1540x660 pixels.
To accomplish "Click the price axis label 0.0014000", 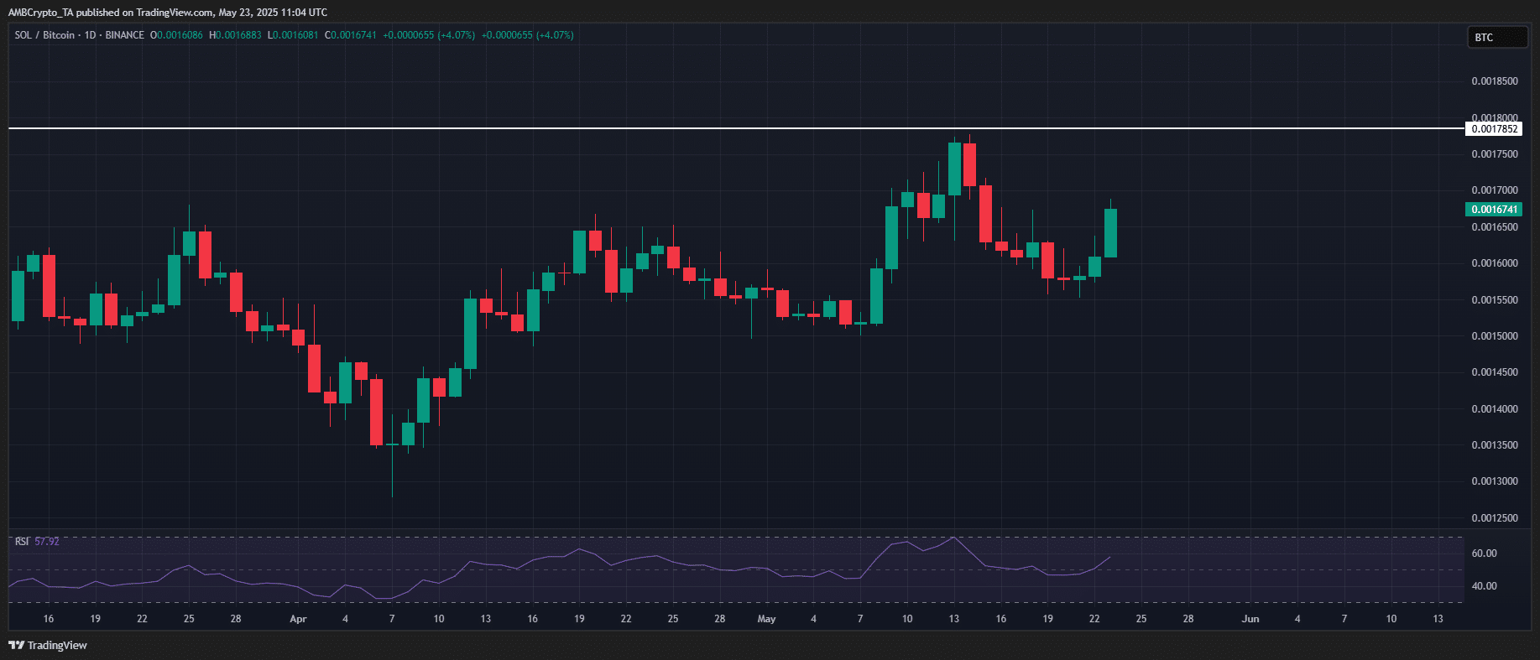I will (1495, 409).
